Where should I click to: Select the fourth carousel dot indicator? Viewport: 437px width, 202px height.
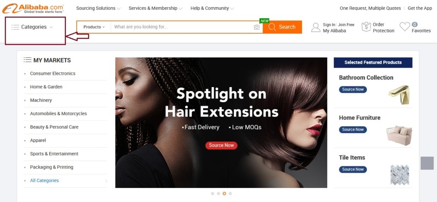coord(230,193)
